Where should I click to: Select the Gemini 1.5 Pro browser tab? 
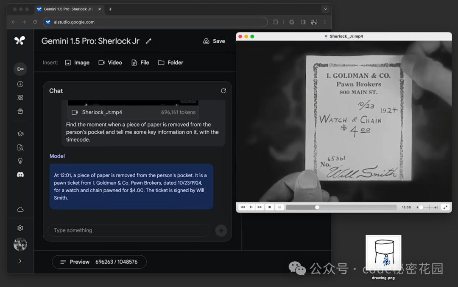68,9
